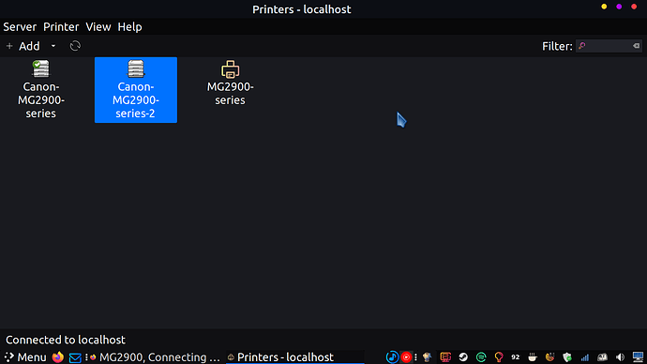Viewport: 647px width, 364px height.
Task: Select the default Canon-MG2900-series printer
Action: tap(41, 89)
